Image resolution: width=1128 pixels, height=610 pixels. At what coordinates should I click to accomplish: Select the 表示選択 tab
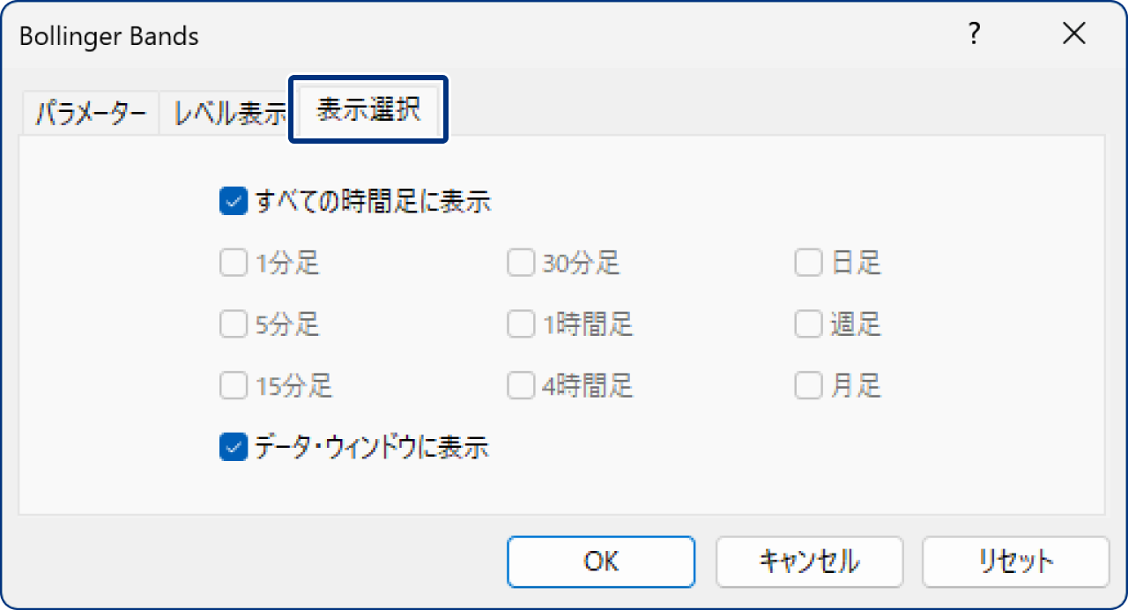pyautogui.click(x=367, y=111)
